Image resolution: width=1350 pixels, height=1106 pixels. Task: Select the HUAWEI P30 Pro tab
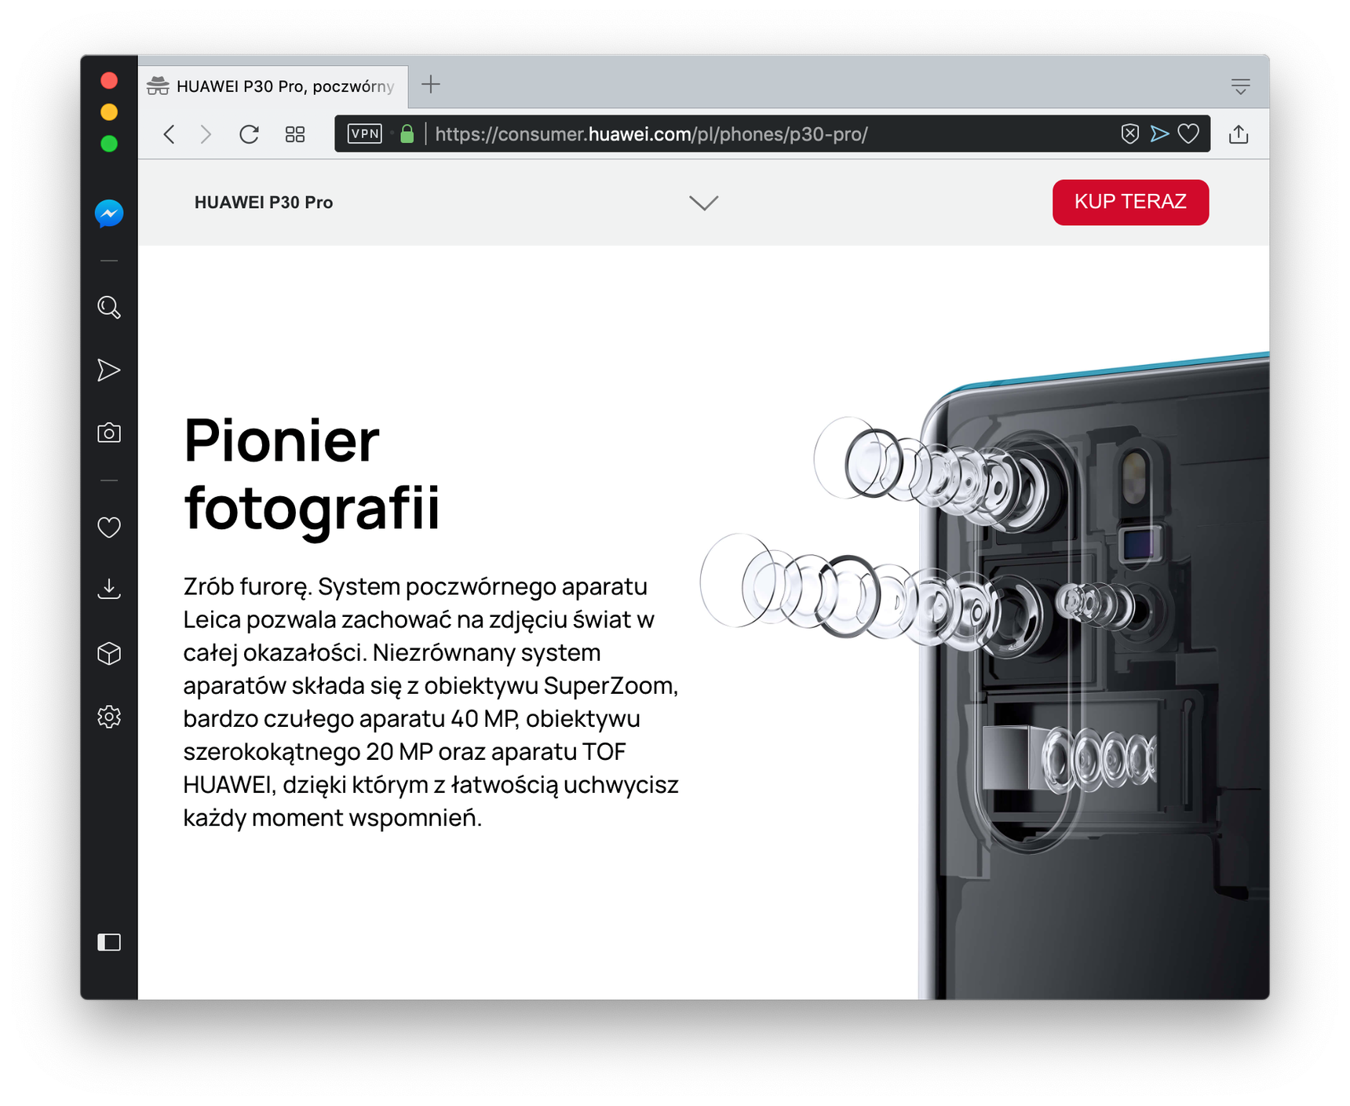[273, 86]
